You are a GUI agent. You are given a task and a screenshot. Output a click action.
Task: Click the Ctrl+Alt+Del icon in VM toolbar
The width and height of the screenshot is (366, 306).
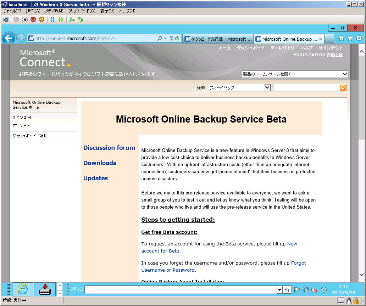tap(6, 19)
